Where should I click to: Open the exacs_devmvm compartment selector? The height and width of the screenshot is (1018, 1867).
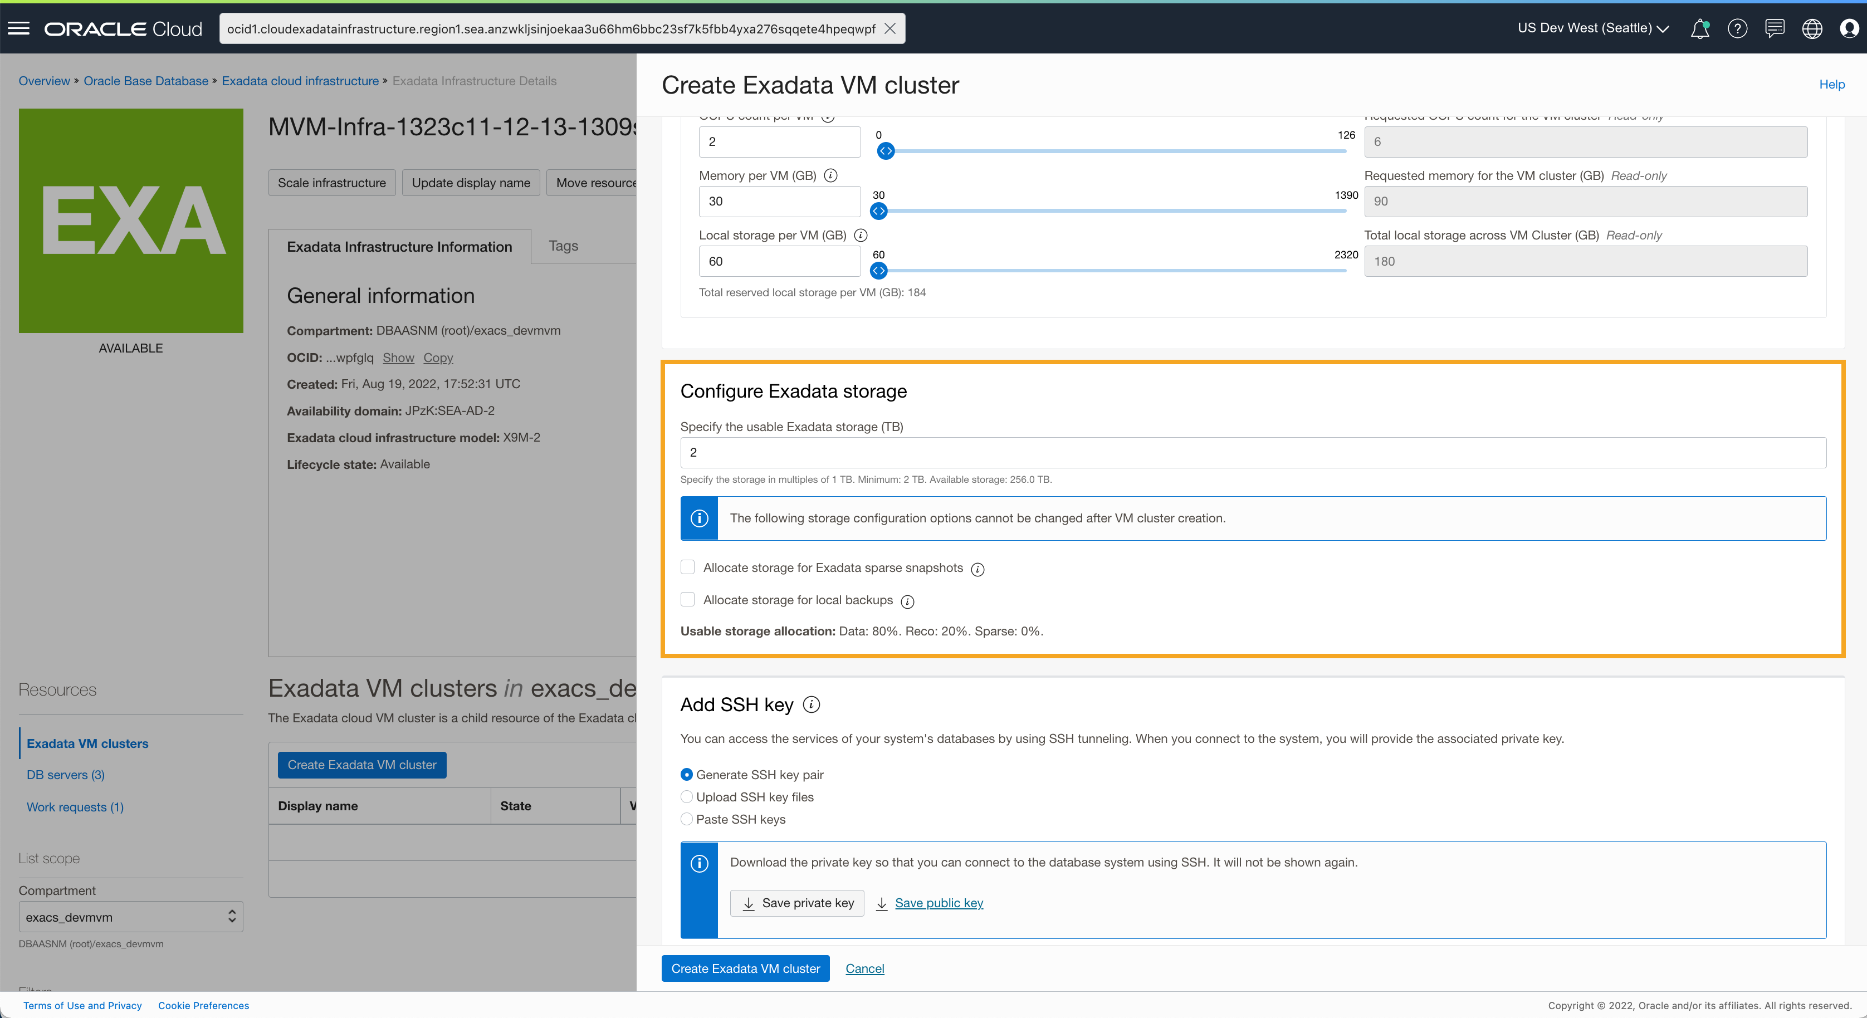(x=130, y=917)
